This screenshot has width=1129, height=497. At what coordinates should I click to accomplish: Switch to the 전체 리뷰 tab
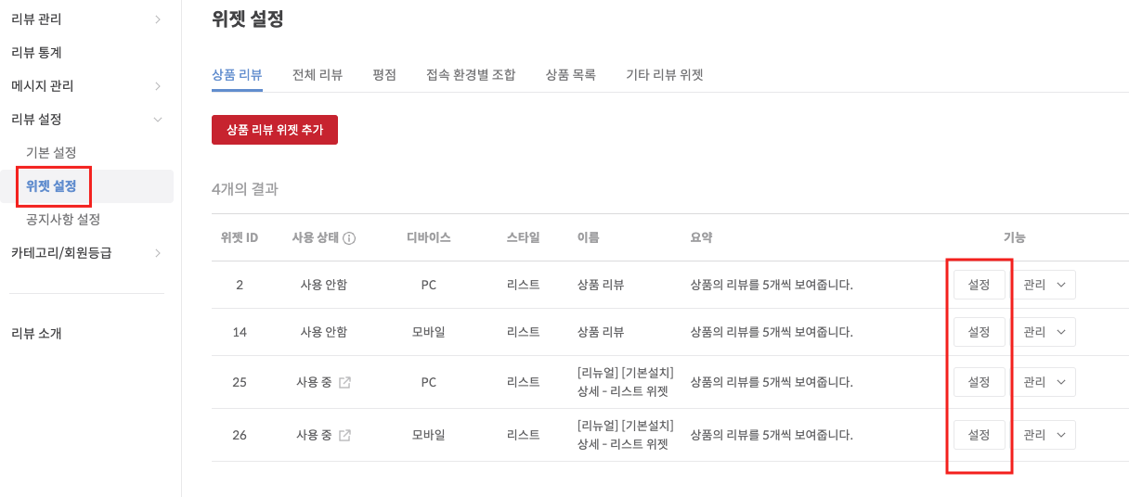click(x=318, y=75)
